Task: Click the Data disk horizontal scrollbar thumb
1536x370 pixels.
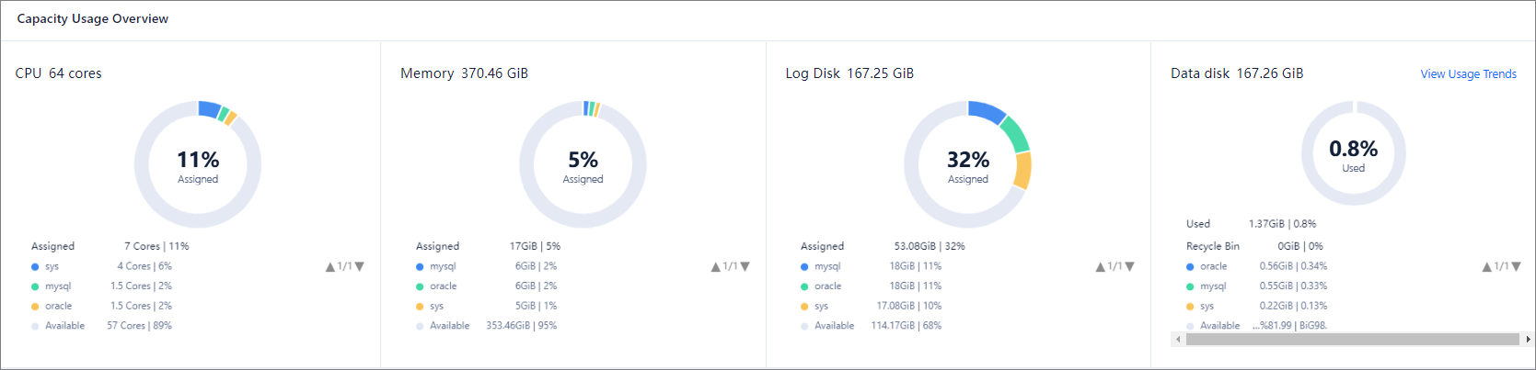Action: (1352, 340)
